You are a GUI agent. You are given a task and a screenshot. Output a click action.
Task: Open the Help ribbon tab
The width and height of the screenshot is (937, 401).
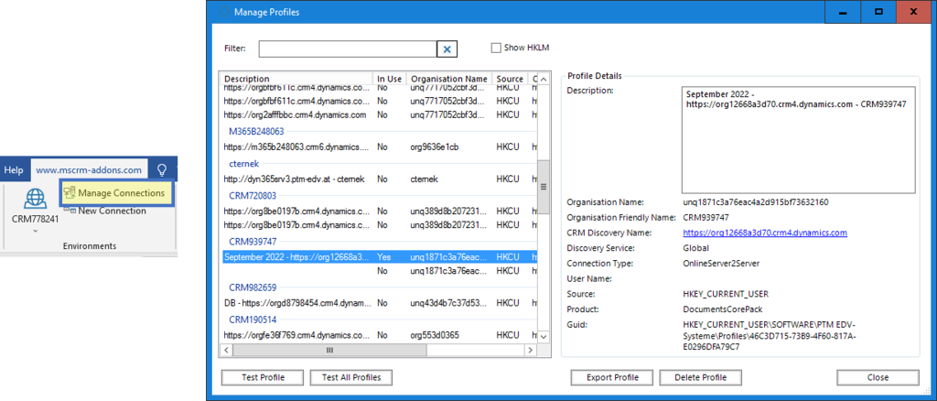(13, 169)
